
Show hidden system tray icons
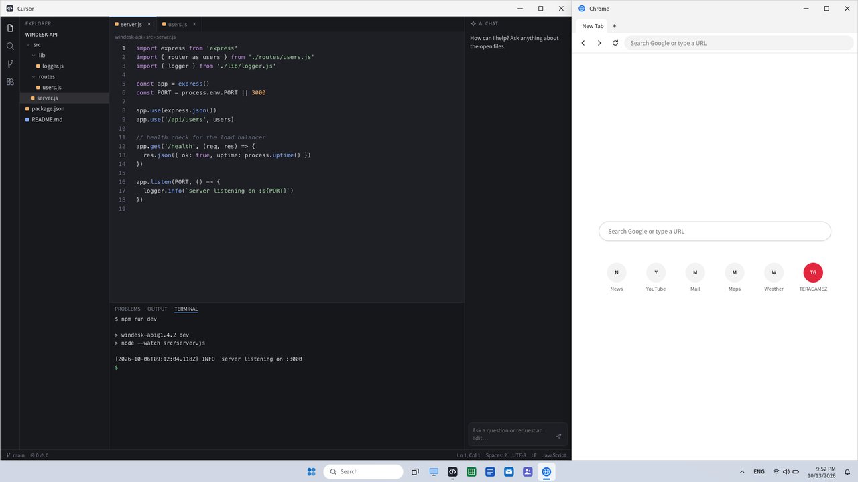(x=742, y=472)
